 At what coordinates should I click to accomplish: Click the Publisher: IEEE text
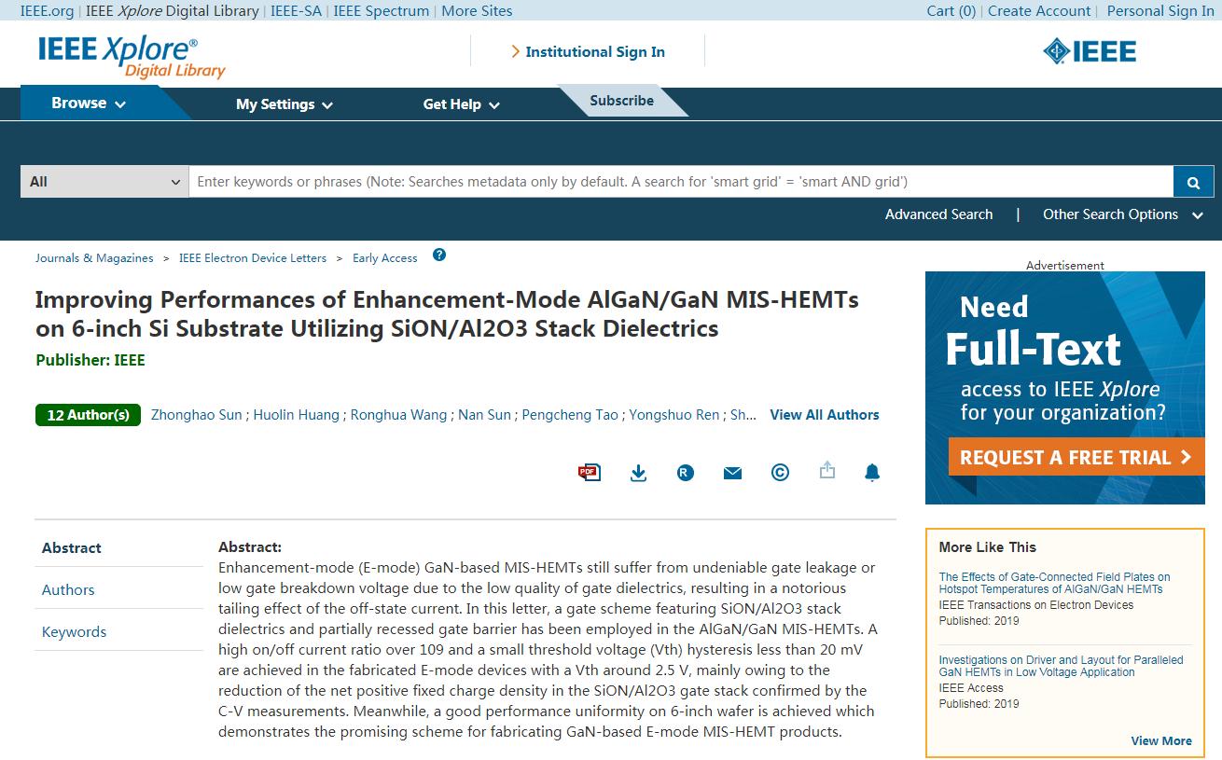click(90, 360)
